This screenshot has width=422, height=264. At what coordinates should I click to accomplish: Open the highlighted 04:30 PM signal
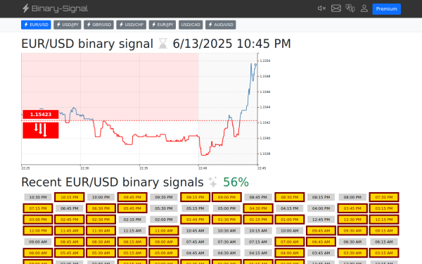(258, 208)
